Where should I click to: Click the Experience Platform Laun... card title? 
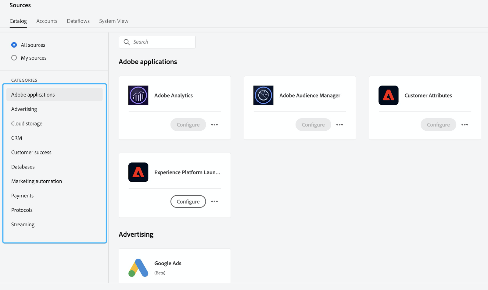(187, 172)
